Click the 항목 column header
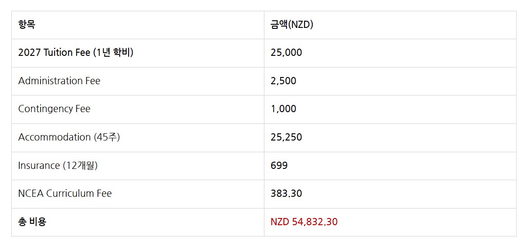527x245 pixels. [27, 25]
